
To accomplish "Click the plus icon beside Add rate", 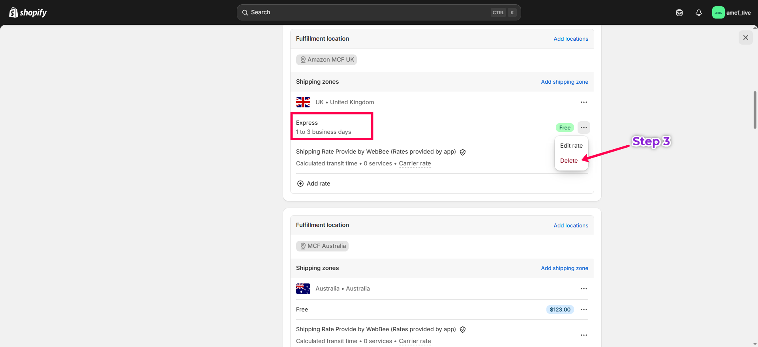I will pyautogui.click(x=300, y=184).
